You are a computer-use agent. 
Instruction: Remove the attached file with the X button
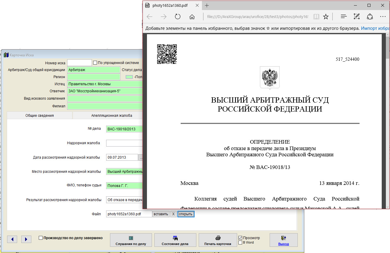174,214
